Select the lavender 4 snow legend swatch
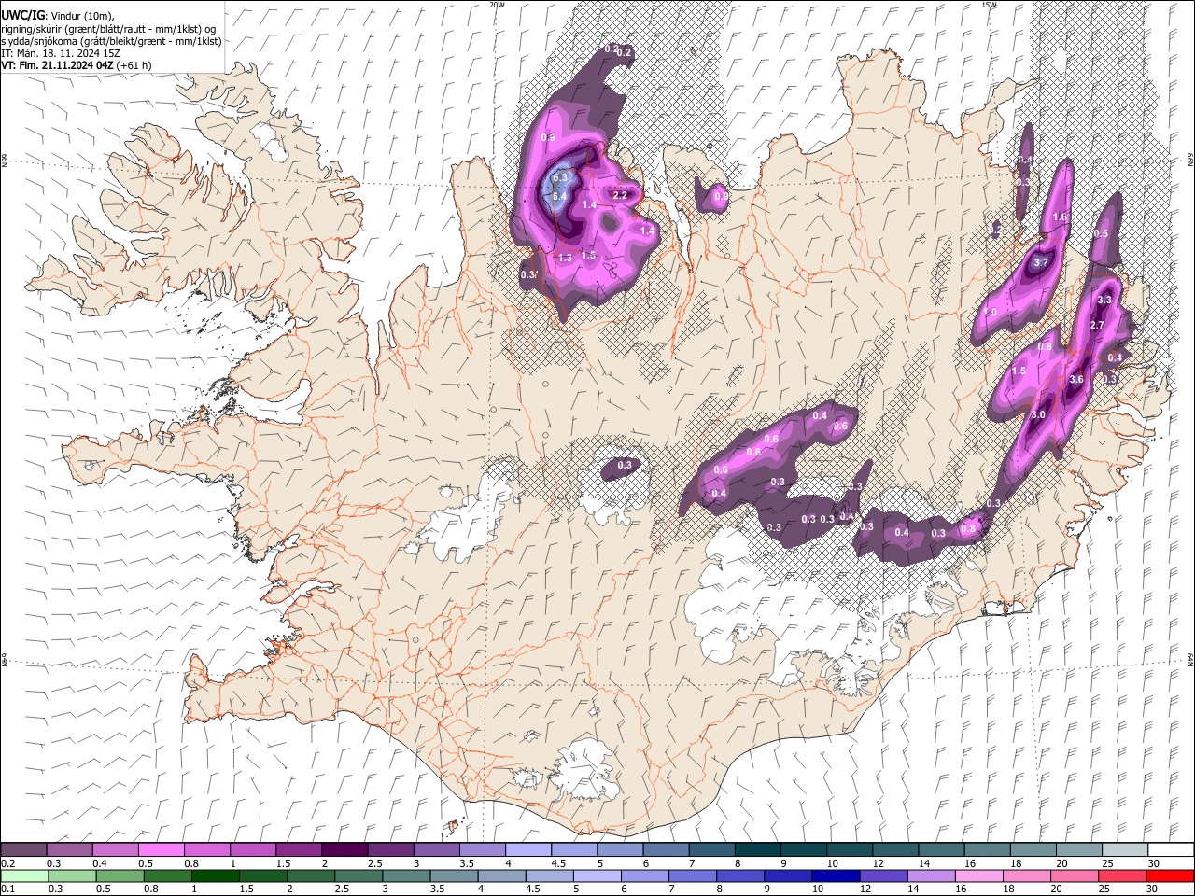Screen dimensions: 1195x896 click(x=528, y=849)
